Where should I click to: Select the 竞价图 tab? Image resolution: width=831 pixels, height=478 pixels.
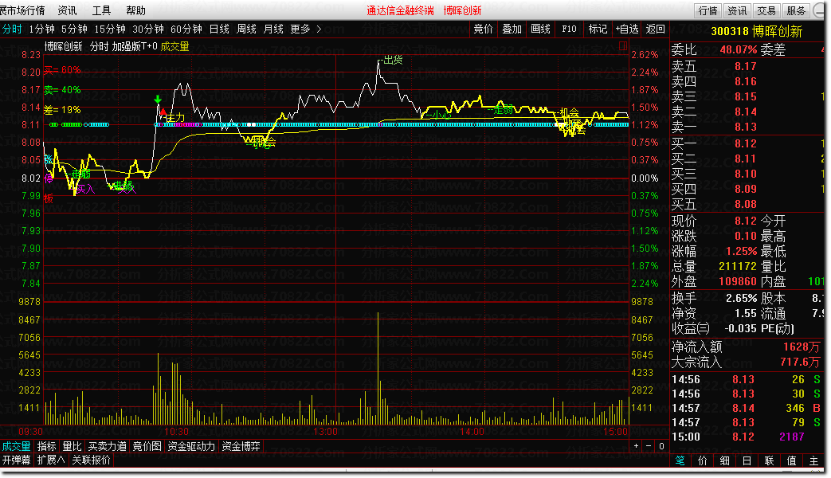(x=147, y=446)
